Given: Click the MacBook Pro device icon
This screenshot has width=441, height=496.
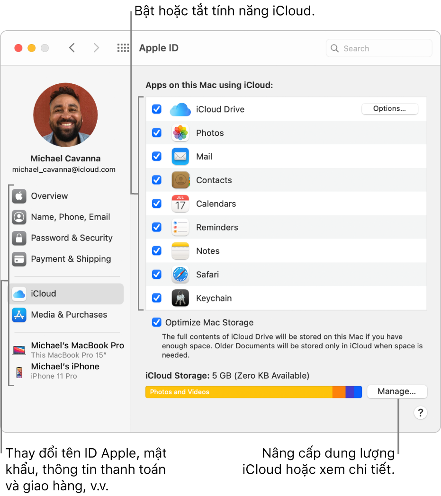Looking at the screenshot, I should (x=19, y=350).
